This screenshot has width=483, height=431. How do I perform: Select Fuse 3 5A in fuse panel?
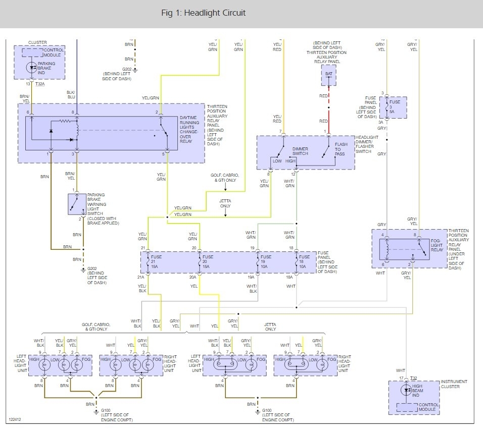tap(387, 107)
